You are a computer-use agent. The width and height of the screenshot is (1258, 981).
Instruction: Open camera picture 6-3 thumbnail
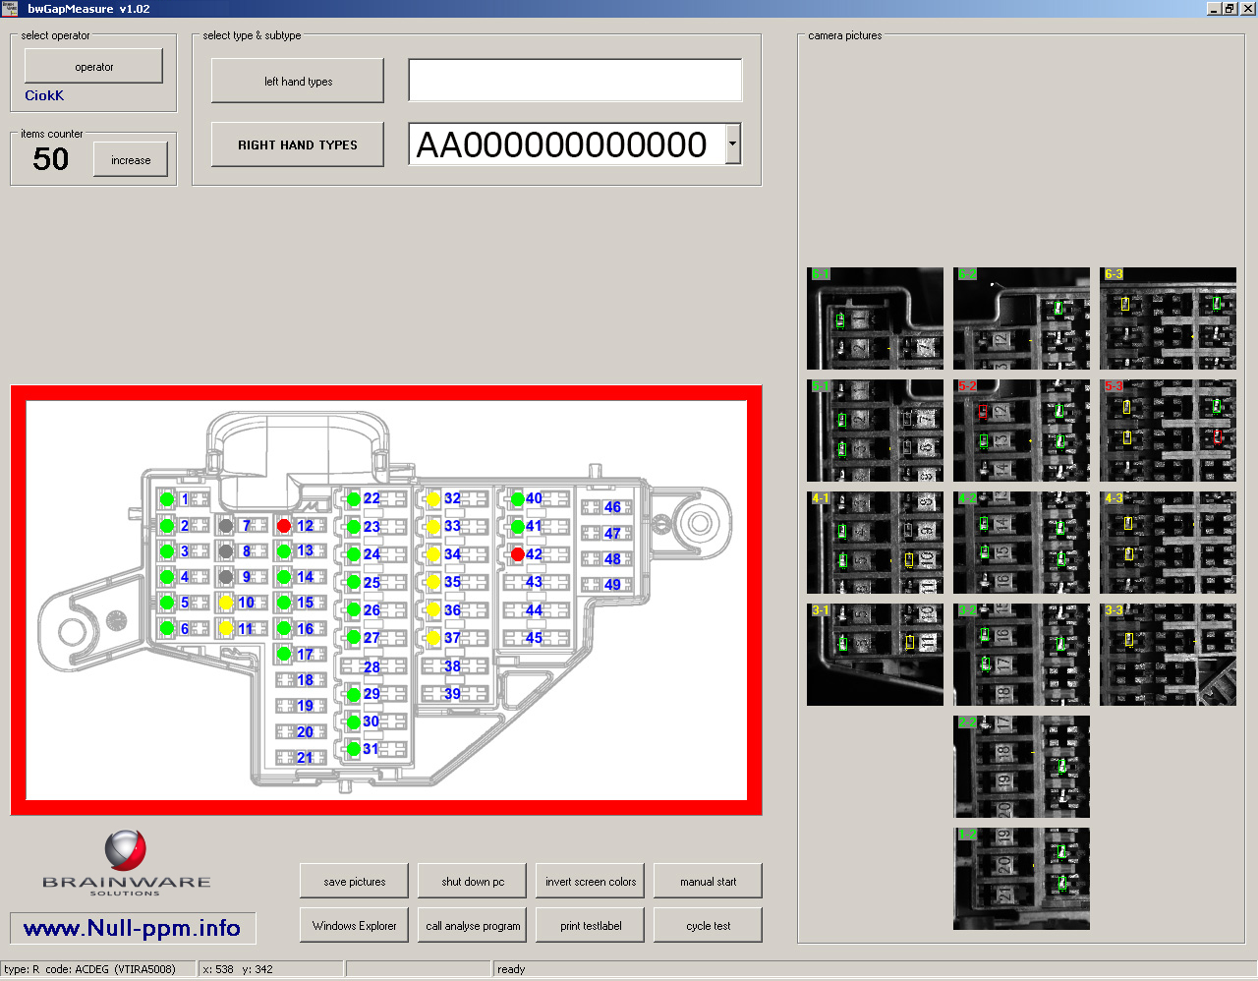1168,317
